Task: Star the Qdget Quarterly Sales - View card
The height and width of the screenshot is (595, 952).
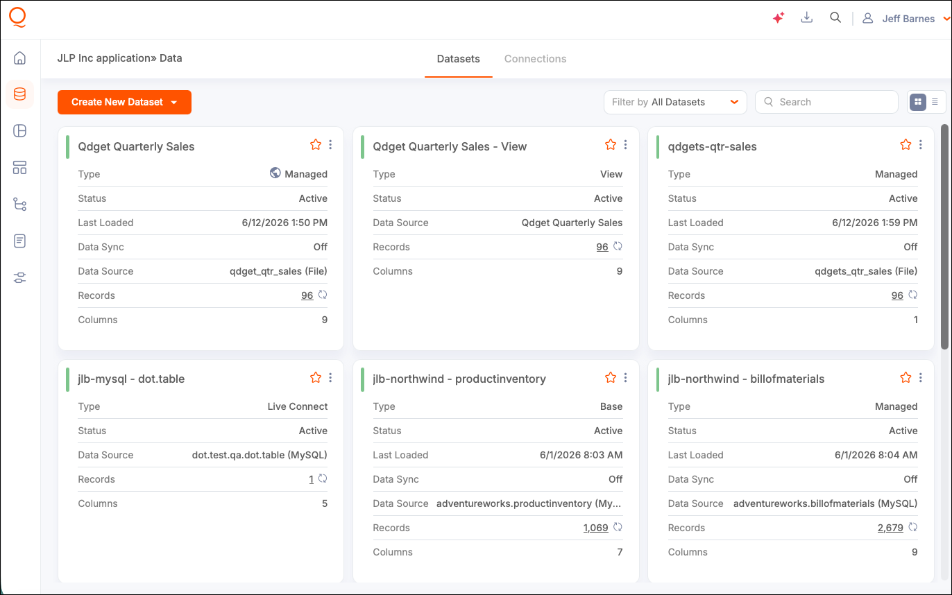Action: click(611, 144)
